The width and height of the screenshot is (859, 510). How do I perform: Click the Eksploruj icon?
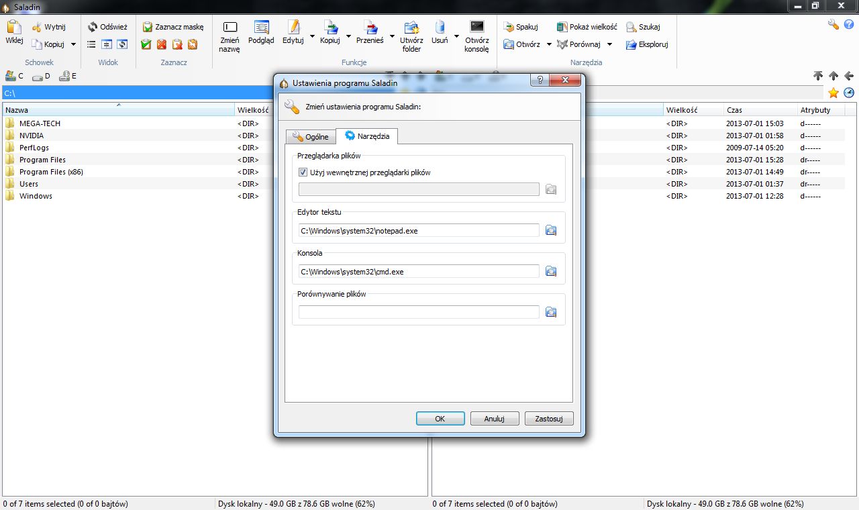click(631, 44)
